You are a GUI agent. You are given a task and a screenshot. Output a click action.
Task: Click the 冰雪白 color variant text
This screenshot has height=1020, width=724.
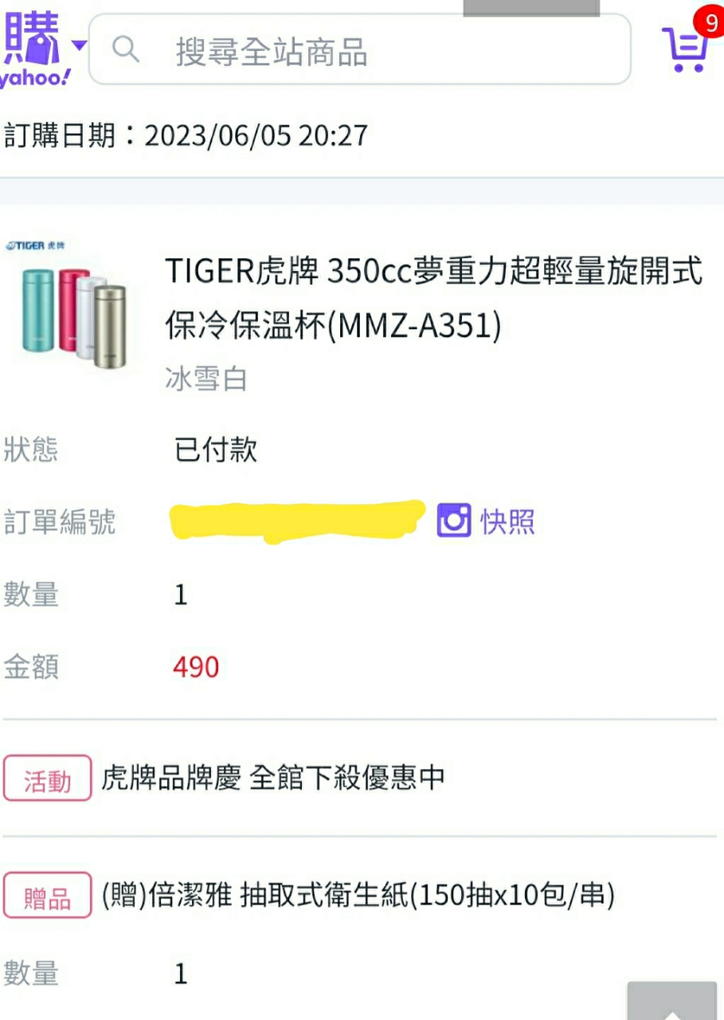pyautogui.click(x=205, y=379)
